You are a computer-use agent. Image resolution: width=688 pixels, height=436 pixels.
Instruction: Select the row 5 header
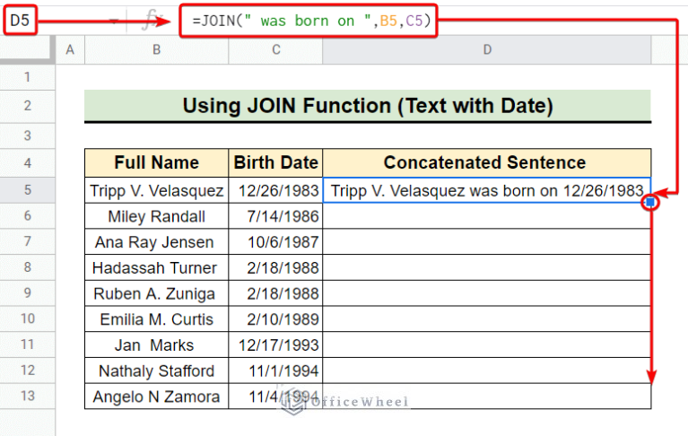(x=28, y=190)
